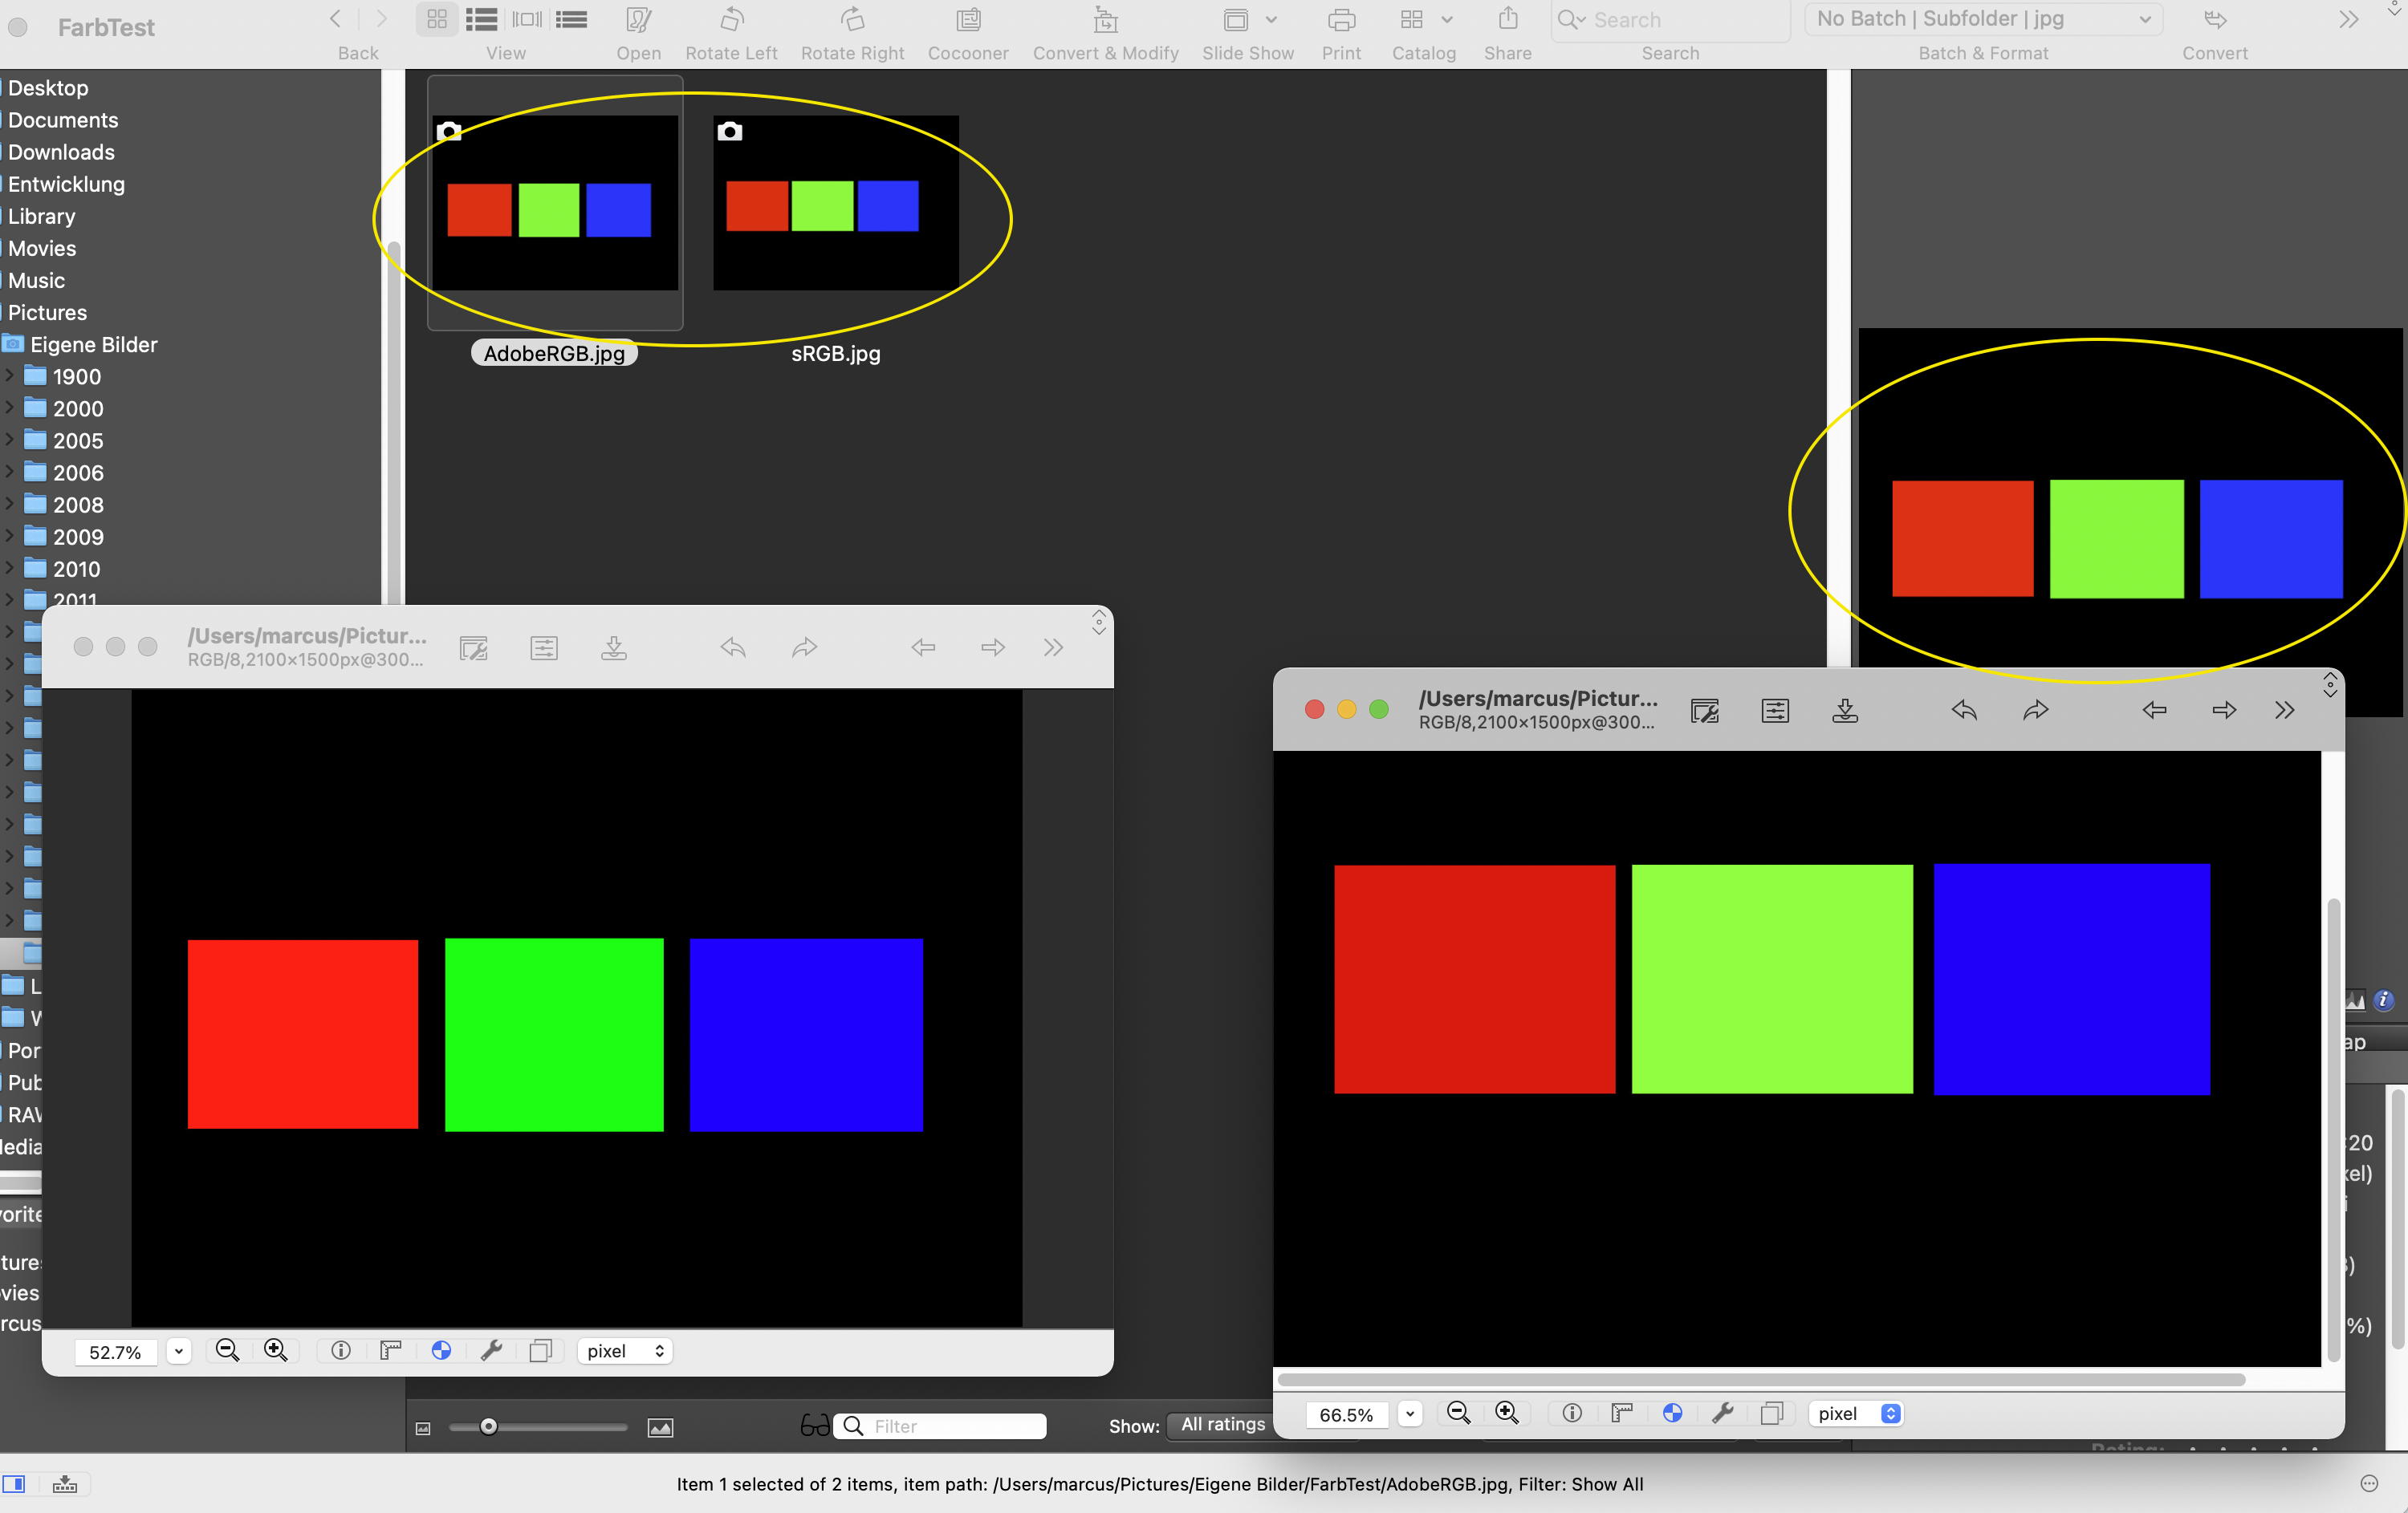Screen dimensions: 2408x1513
Task: Click the Convert & Modify tool icon
Action: click(1105, 21)
